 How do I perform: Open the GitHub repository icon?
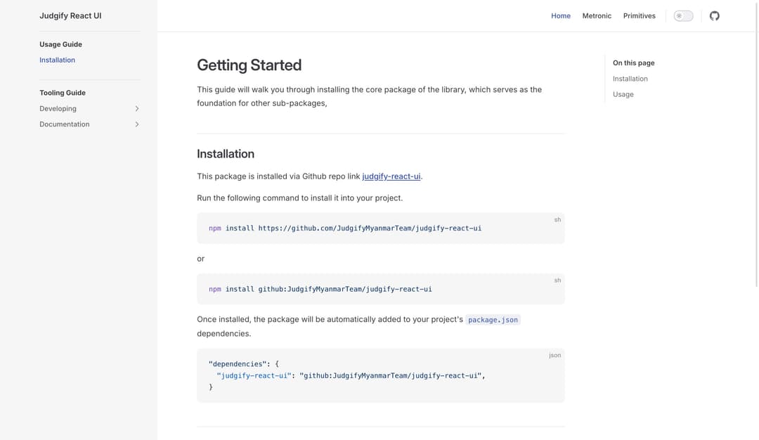coord(715,16)
